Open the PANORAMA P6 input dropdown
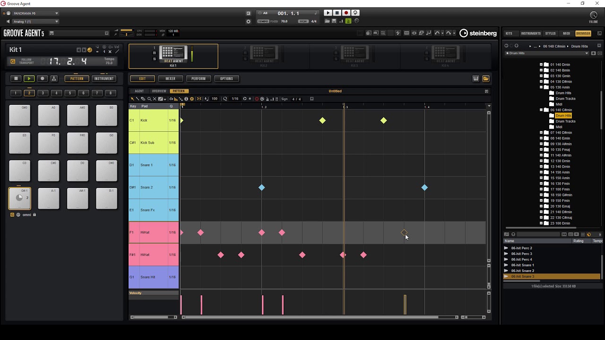Image resolution: width=605 pixels, height=340 pixels. click(x=35, y=13)
